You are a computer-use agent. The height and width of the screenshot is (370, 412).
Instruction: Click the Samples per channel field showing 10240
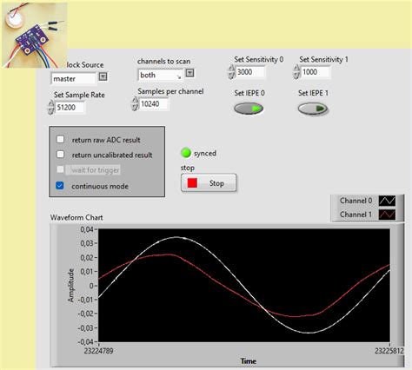pyautogui.click(x=154, y=104)
